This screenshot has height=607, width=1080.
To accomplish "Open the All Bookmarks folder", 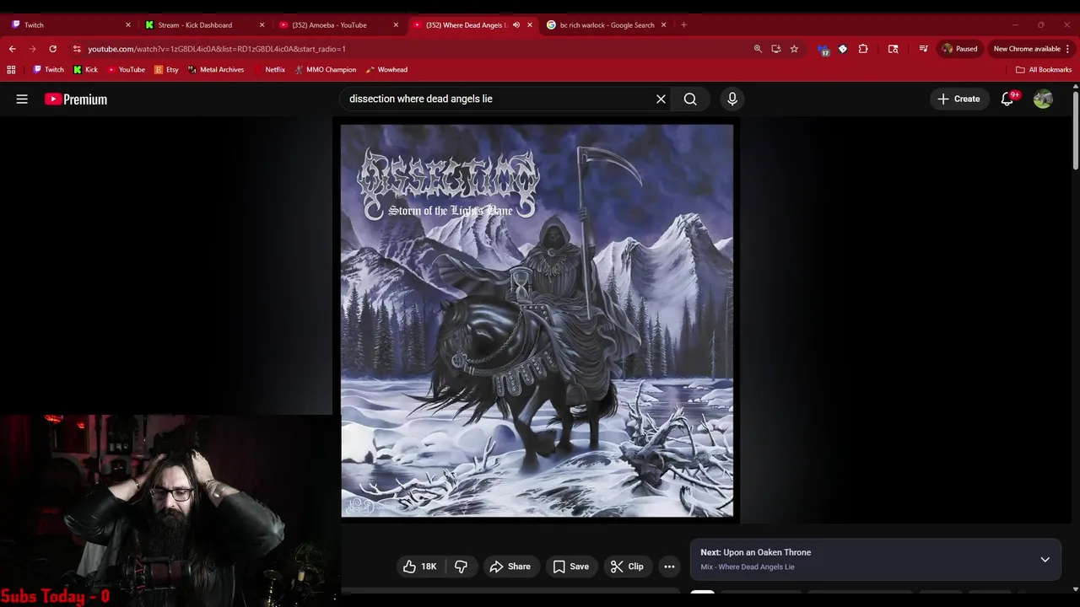I will click(x=1043, y=70).
